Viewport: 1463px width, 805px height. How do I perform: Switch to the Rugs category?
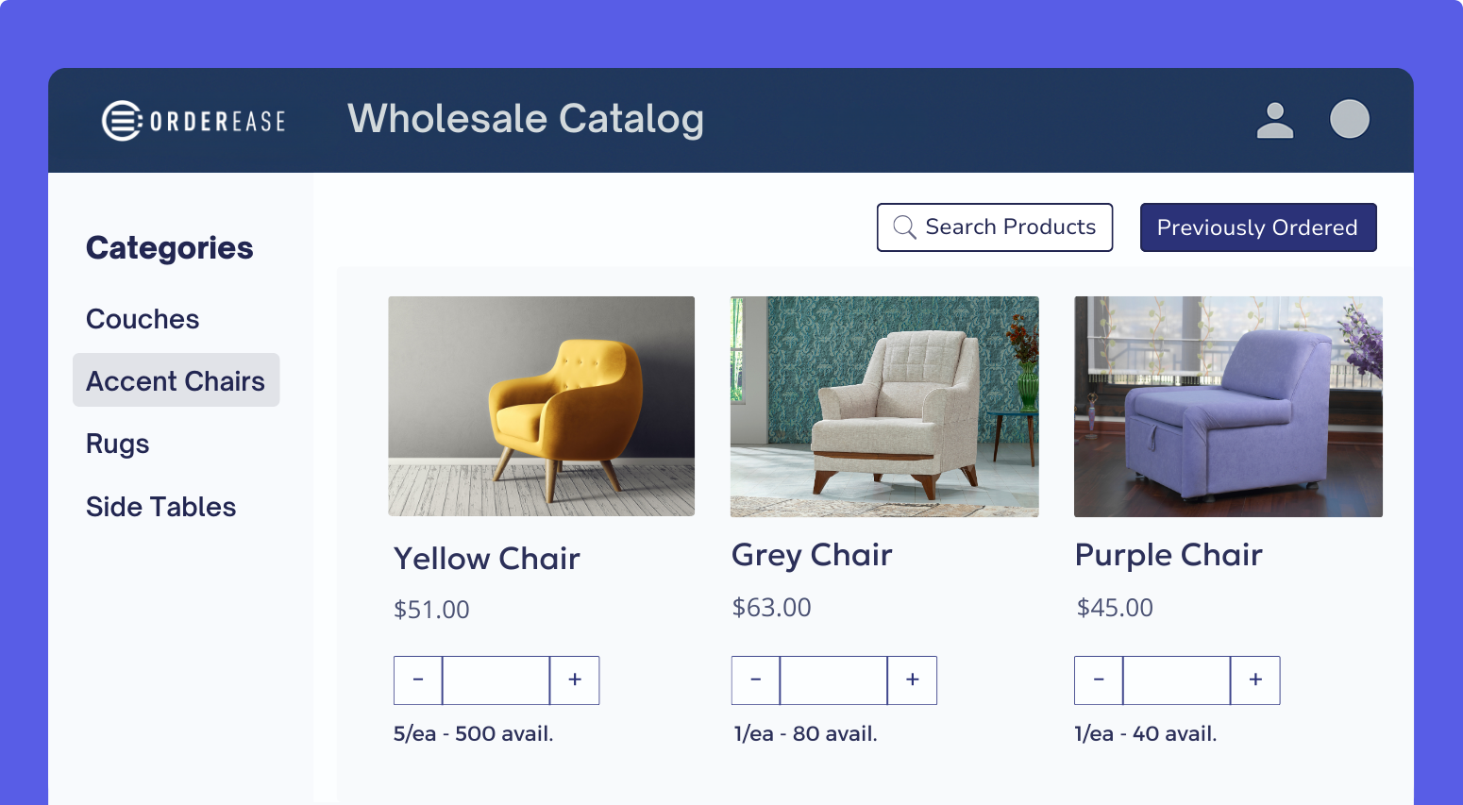pos(117,444)
